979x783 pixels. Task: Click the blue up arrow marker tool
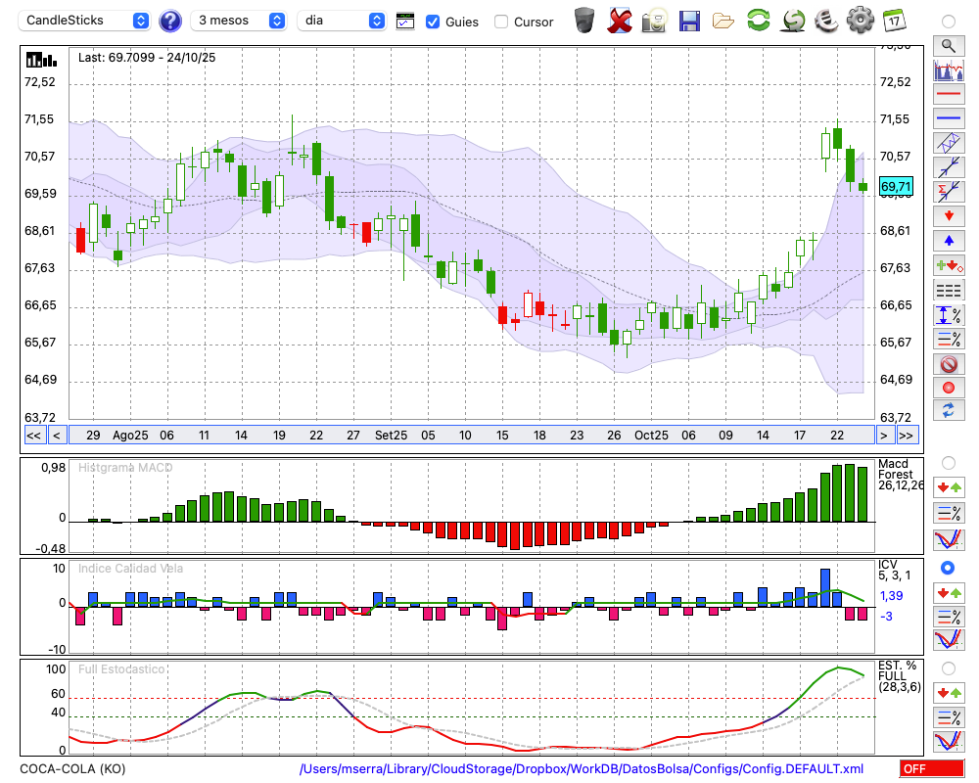coord(948,240)
